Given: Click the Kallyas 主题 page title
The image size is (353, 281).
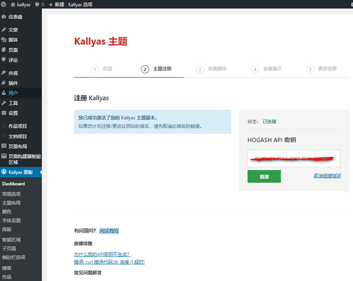Looking at the screenshot, I should tap(101, 41).
